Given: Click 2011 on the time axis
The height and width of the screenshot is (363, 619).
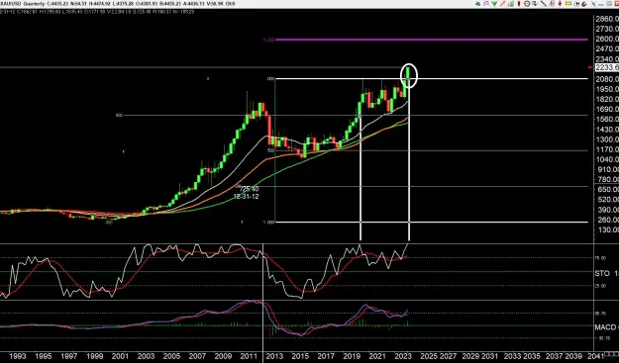Looking at the screenshot, I should coord(249,356).
